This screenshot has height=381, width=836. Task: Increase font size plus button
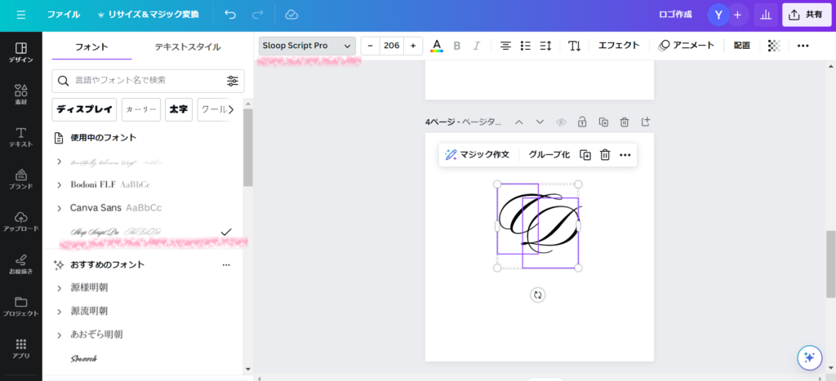coord(413,46)
